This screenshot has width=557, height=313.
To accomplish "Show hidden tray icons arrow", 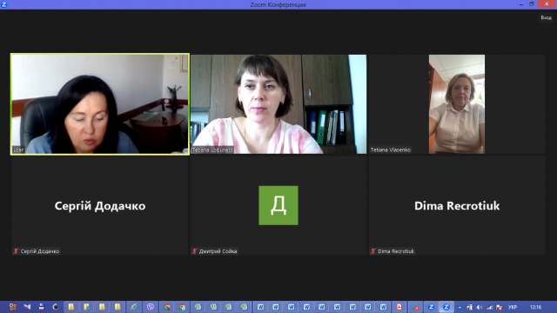I will (460, 307).
